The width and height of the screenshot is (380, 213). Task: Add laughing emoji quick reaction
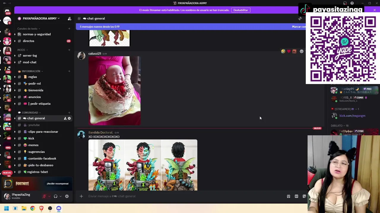pos(283,51)
